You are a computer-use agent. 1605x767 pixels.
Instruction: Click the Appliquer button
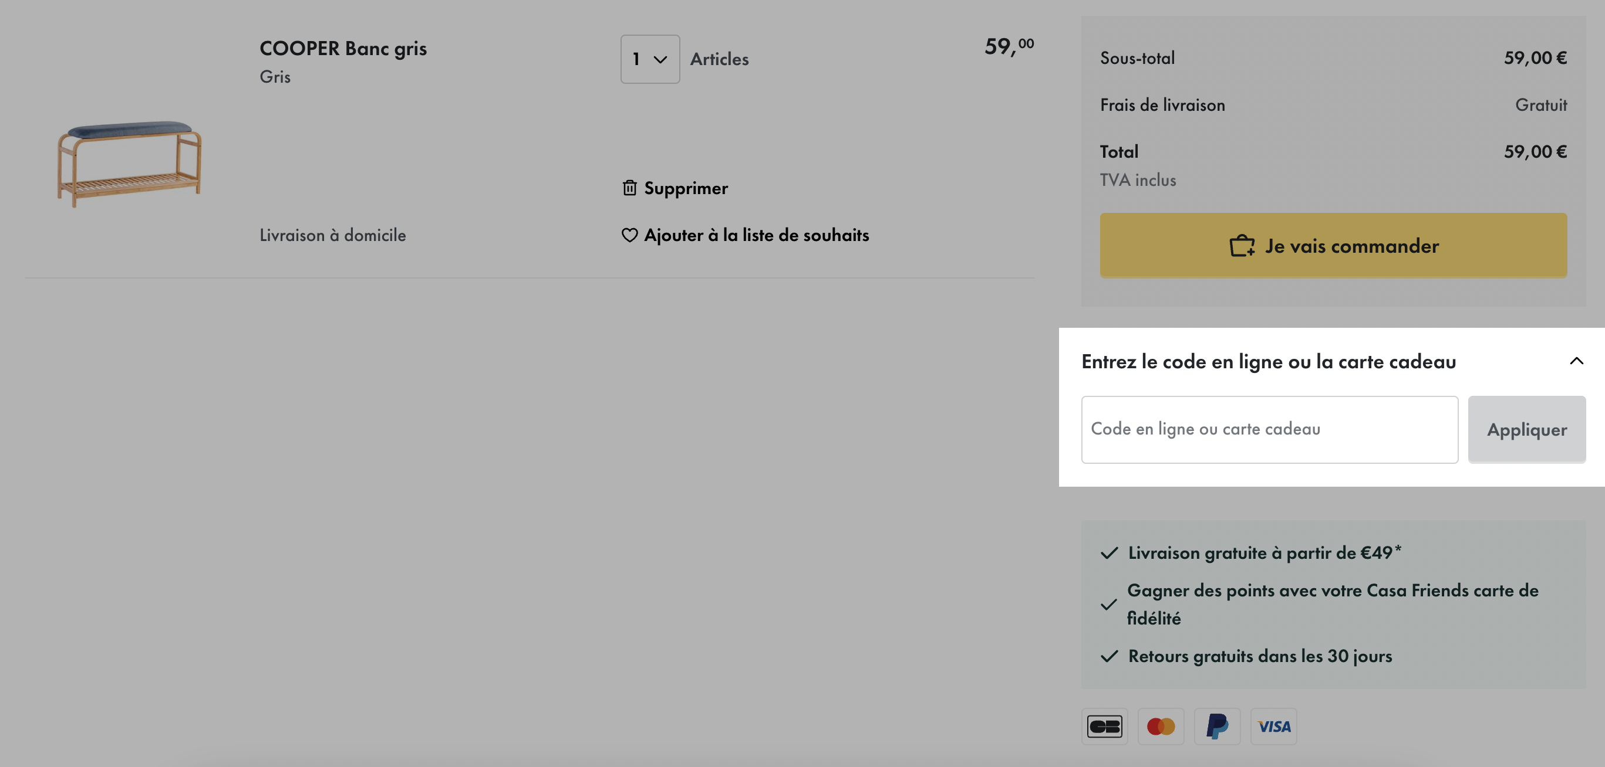click(x=1526, y=430)
